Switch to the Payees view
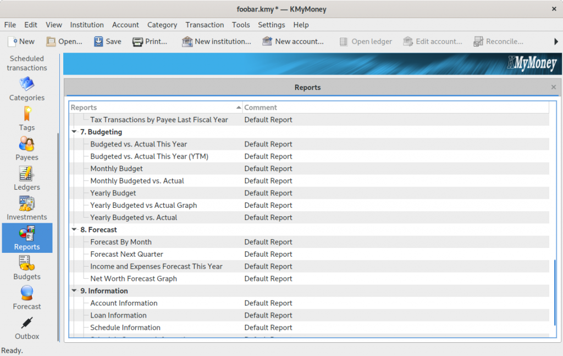Image resolution: width=563 pixels, height=356 pixels. tap(26, 149)
